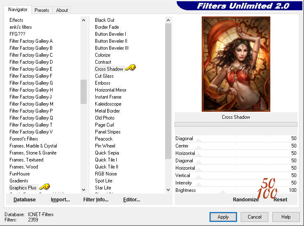Randomize the filter settings

point(246,200)
